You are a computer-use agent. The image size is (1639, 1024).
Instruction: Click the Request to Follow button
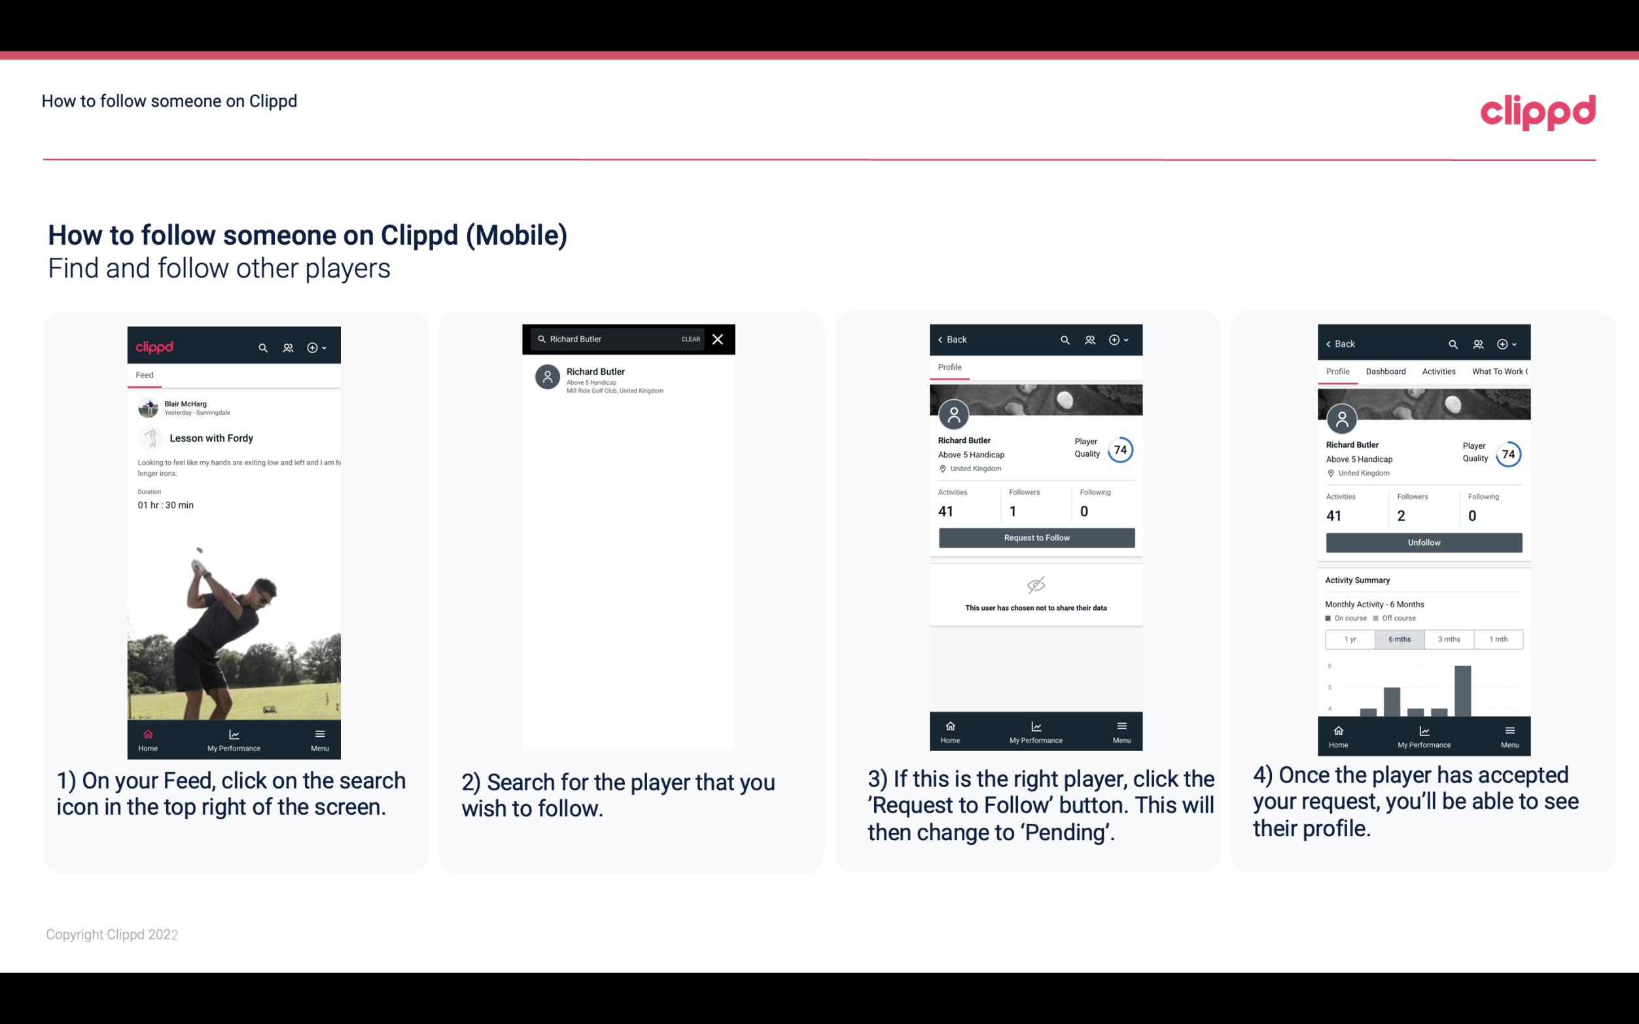[1035, 537]
